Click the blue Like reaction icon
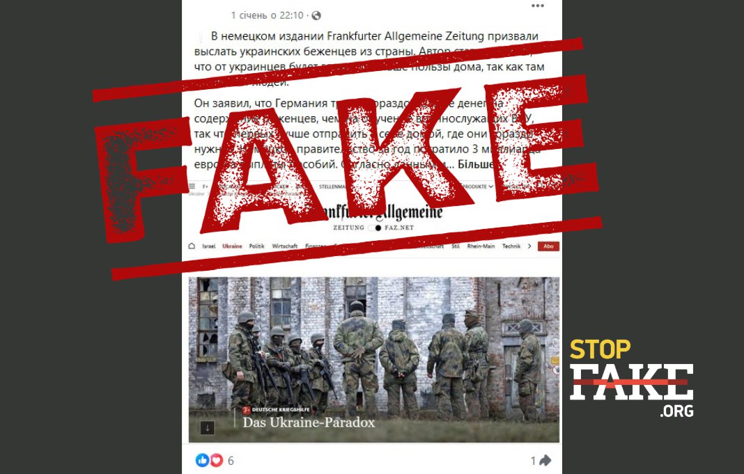Image resolution: width=744 pixels, height=474 pixels. [202, 460]
